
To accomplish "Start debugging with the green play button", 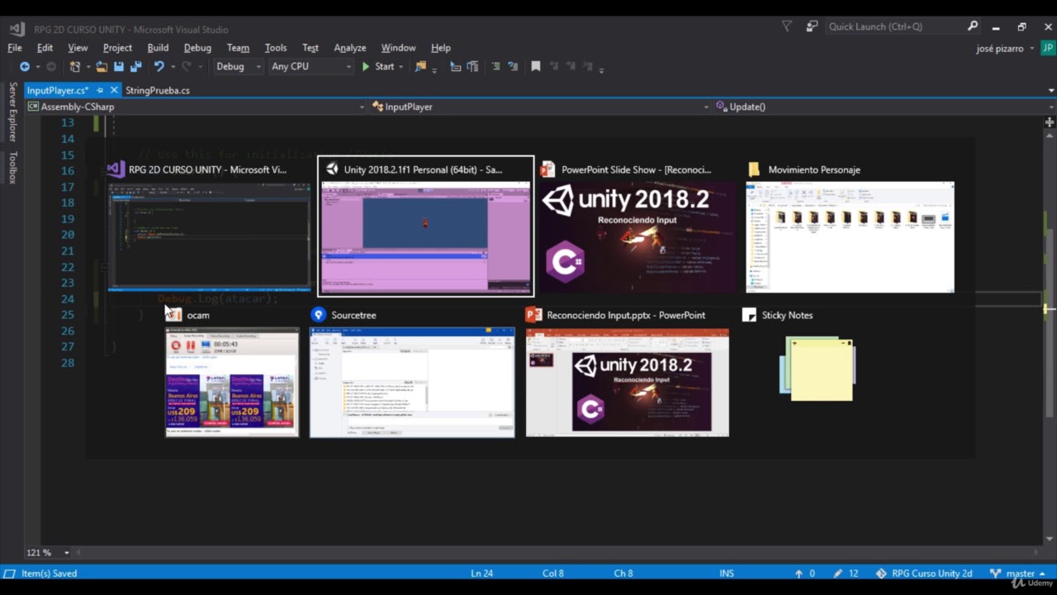I will tap(366, 67).
